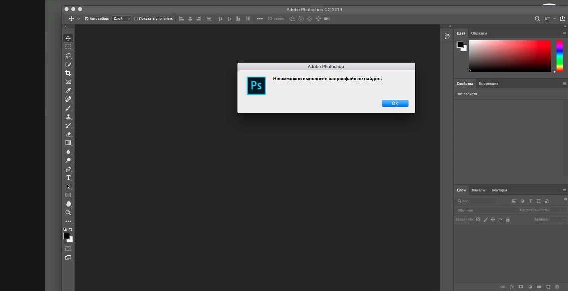Select the Rectangular Marquee tool
Viewport: 568px width, 291px height.
[68, 47]
